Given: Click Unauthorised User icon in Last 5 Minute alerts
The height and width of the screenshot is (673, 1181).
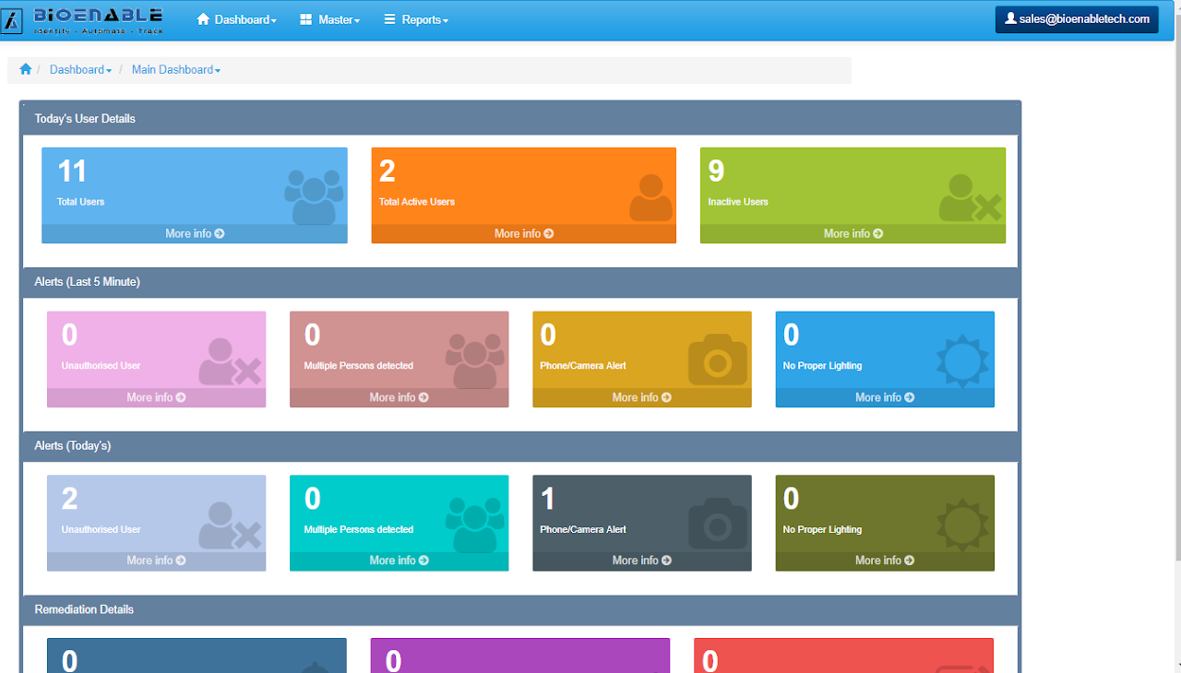Looking at the screenshot, I should [x=231, y=361].
